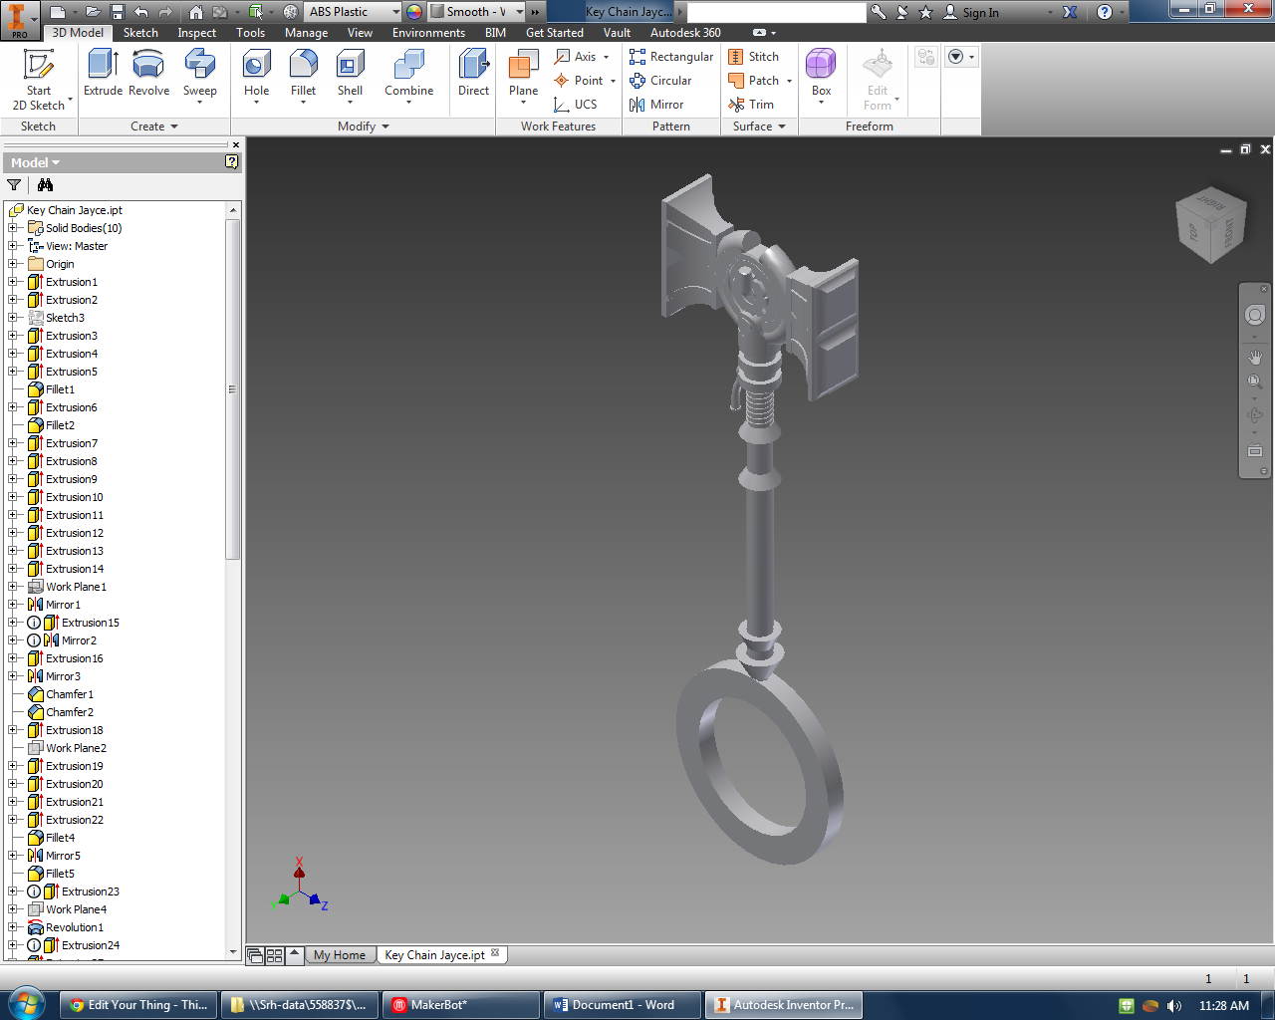Expand the Create panel dropdown

[x=154, y=127]
